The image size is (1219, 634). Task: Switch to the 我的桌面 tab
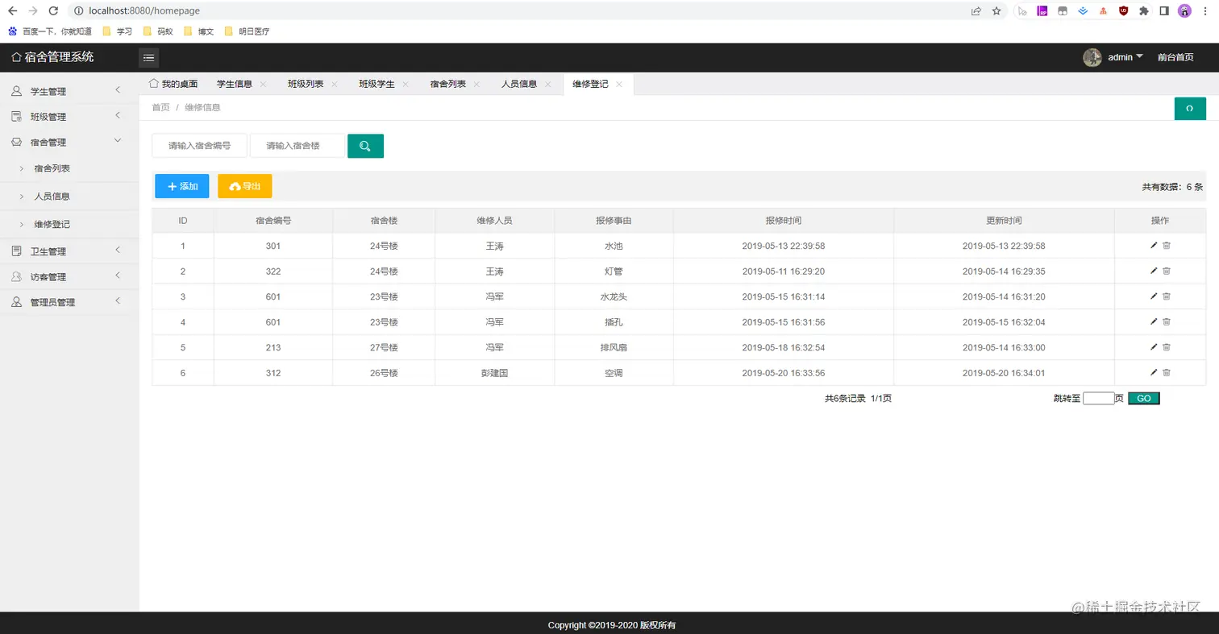click(x=173, y=84)
